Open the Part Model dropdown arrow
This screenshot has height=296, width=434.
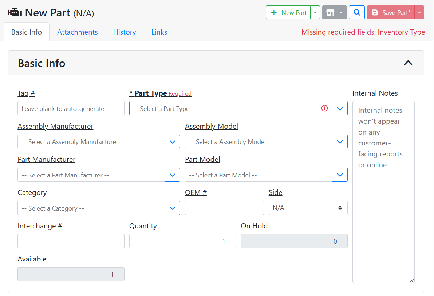tap(340, 175)
